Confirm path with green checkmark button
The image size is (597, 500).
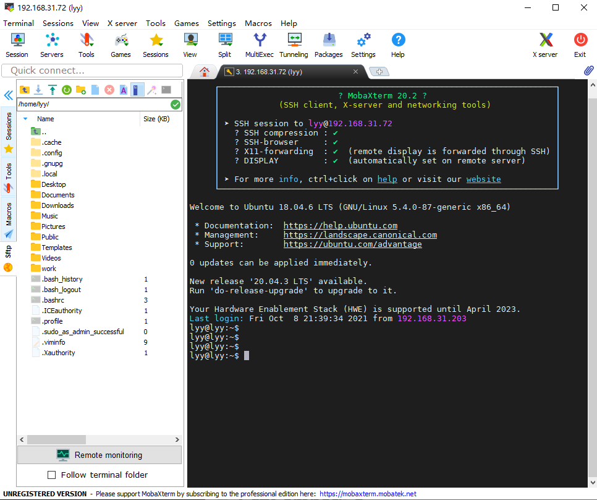176,105
